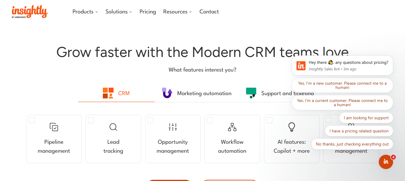
Task: Tick the Lead tracking checkbox
Action: (91, 120)
